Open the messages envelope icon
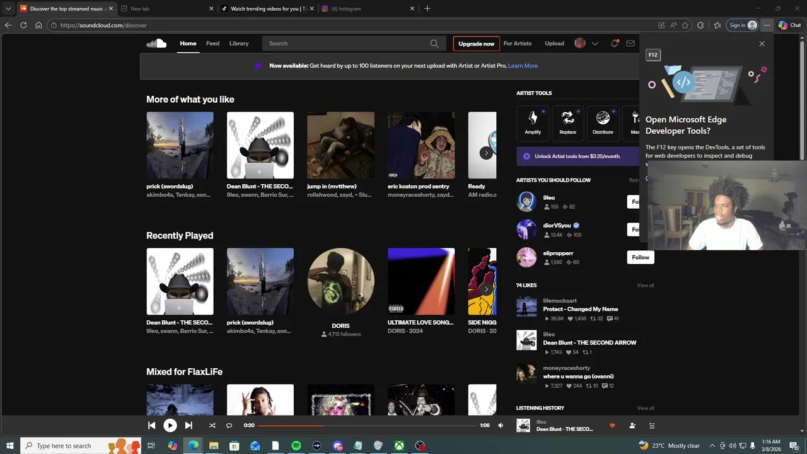 point(630,44)
